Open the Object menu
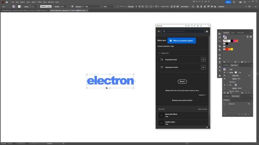259x145 pixels. pos(23,2)
